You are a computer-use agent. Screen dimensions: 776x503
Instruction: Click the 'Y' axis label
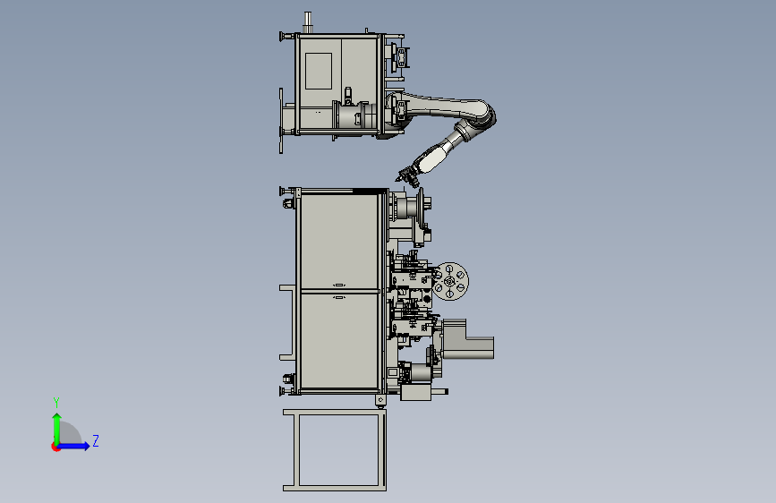pos(56,402)
